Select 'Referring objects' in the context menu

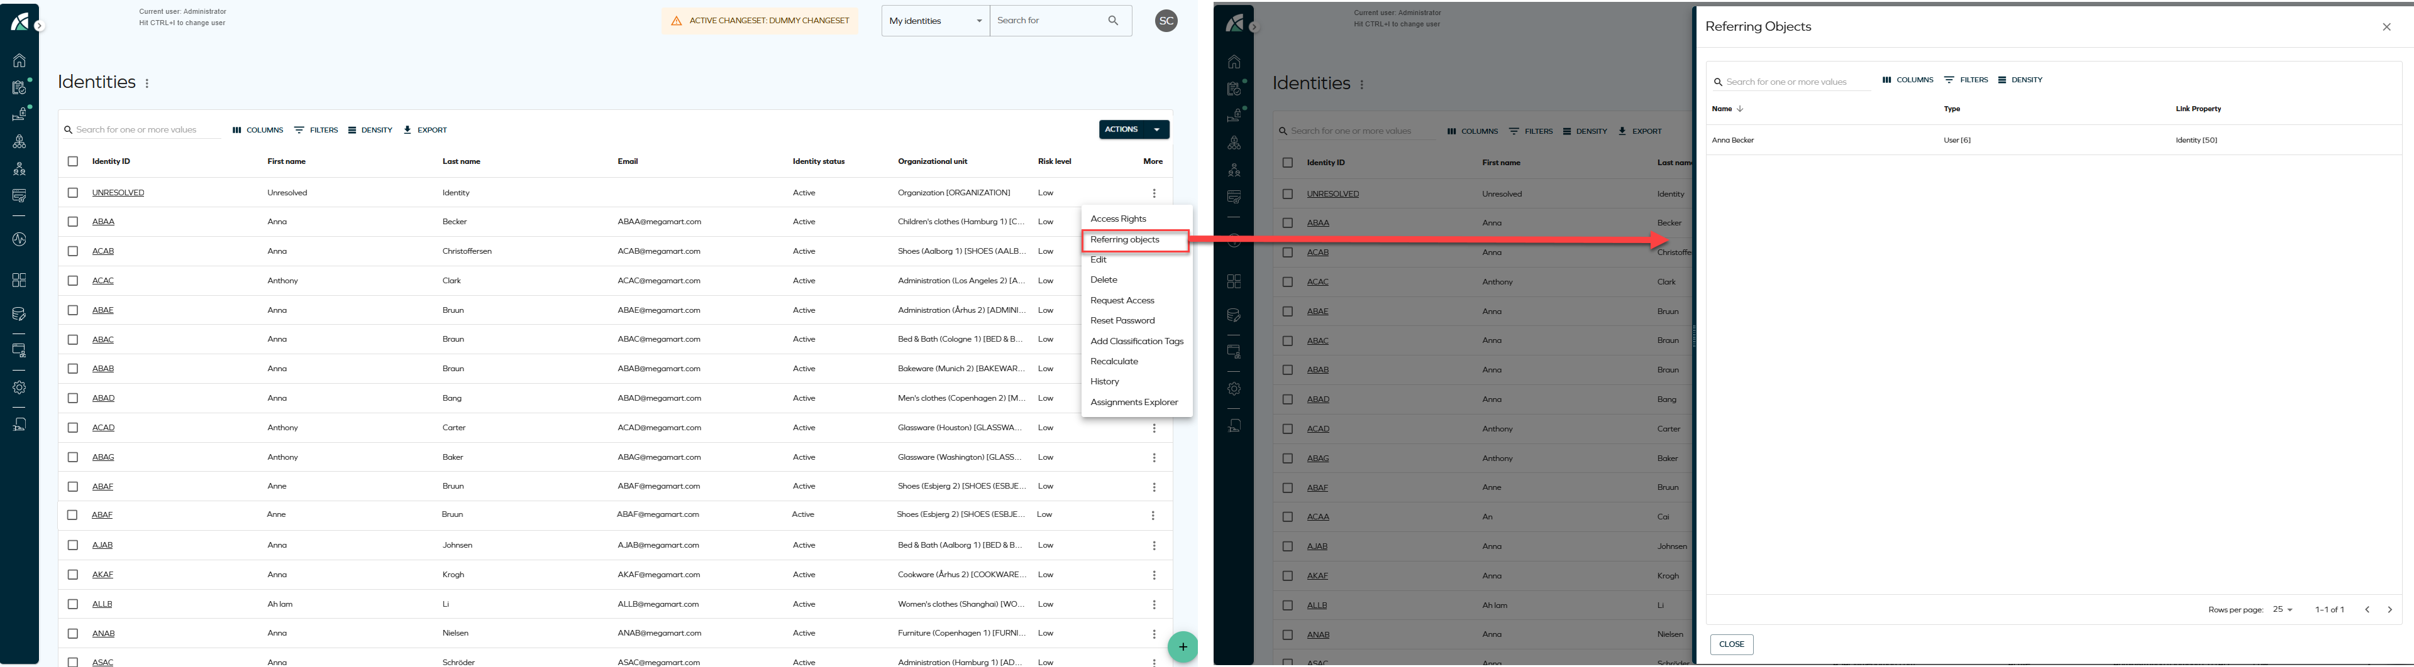coord(1124,239)
